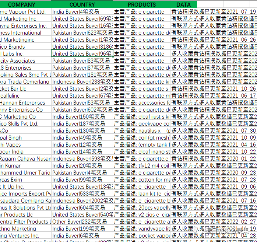Click the '产品描述: cotton for' product cell
257x242 pixels.
click(142, 179)
